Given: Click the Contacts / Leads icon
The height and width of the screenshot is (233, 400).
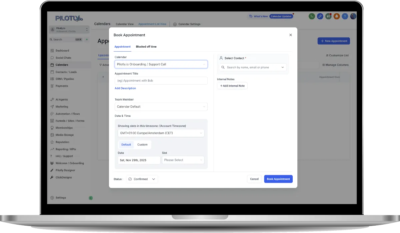Looking at the screenshot, I should (52, 72).
